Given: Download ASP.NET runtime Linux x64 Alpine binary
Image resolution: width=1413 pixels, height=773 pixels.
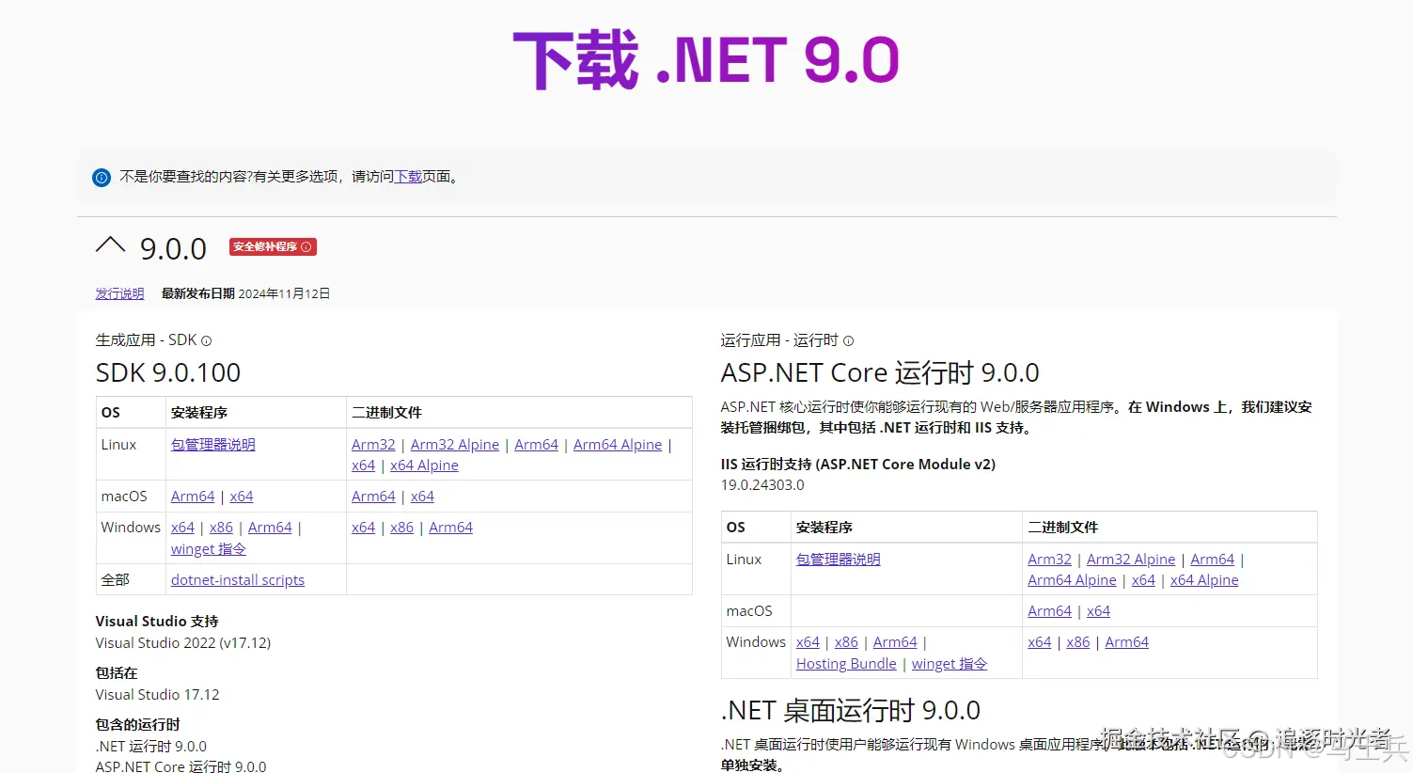Looking at the screenshot, I should 1204,580.
